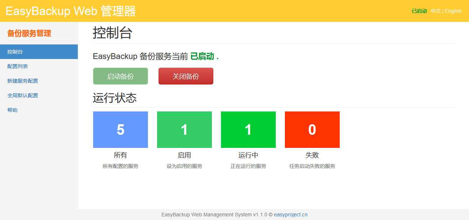This screenshot has height=220, width=469.
Task: Click the 正在运行的服务 description text
Action: [x=248, y=166]
